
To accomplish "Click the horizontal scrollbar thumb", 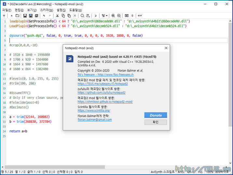I will 55,167.
